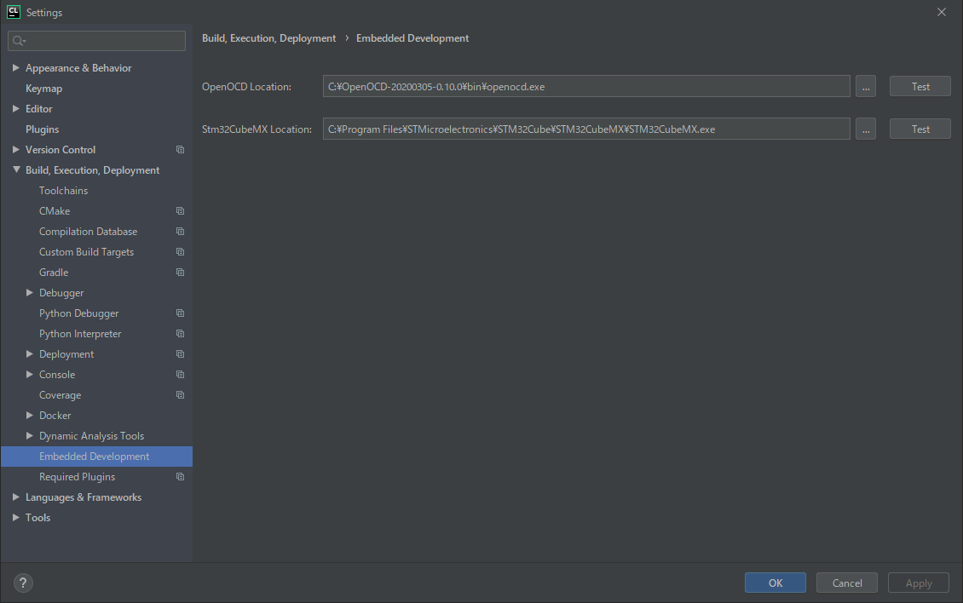Click project-level icon beside Python Interpreter
This screenshot has width=963, height=603.
180,333
